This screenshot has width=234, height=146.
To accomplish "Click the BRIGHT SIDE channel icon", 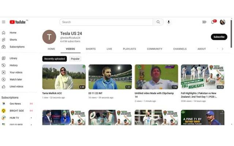I will pyautogui.click(x=4, y=111).
